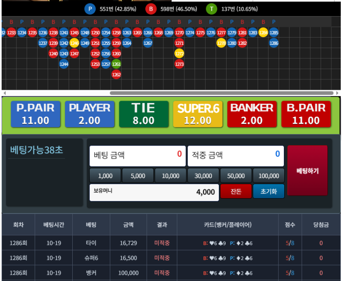Add the 100,000 chip amount
Image resolution: width=342 pixels, height=281 pixels.
269,176
